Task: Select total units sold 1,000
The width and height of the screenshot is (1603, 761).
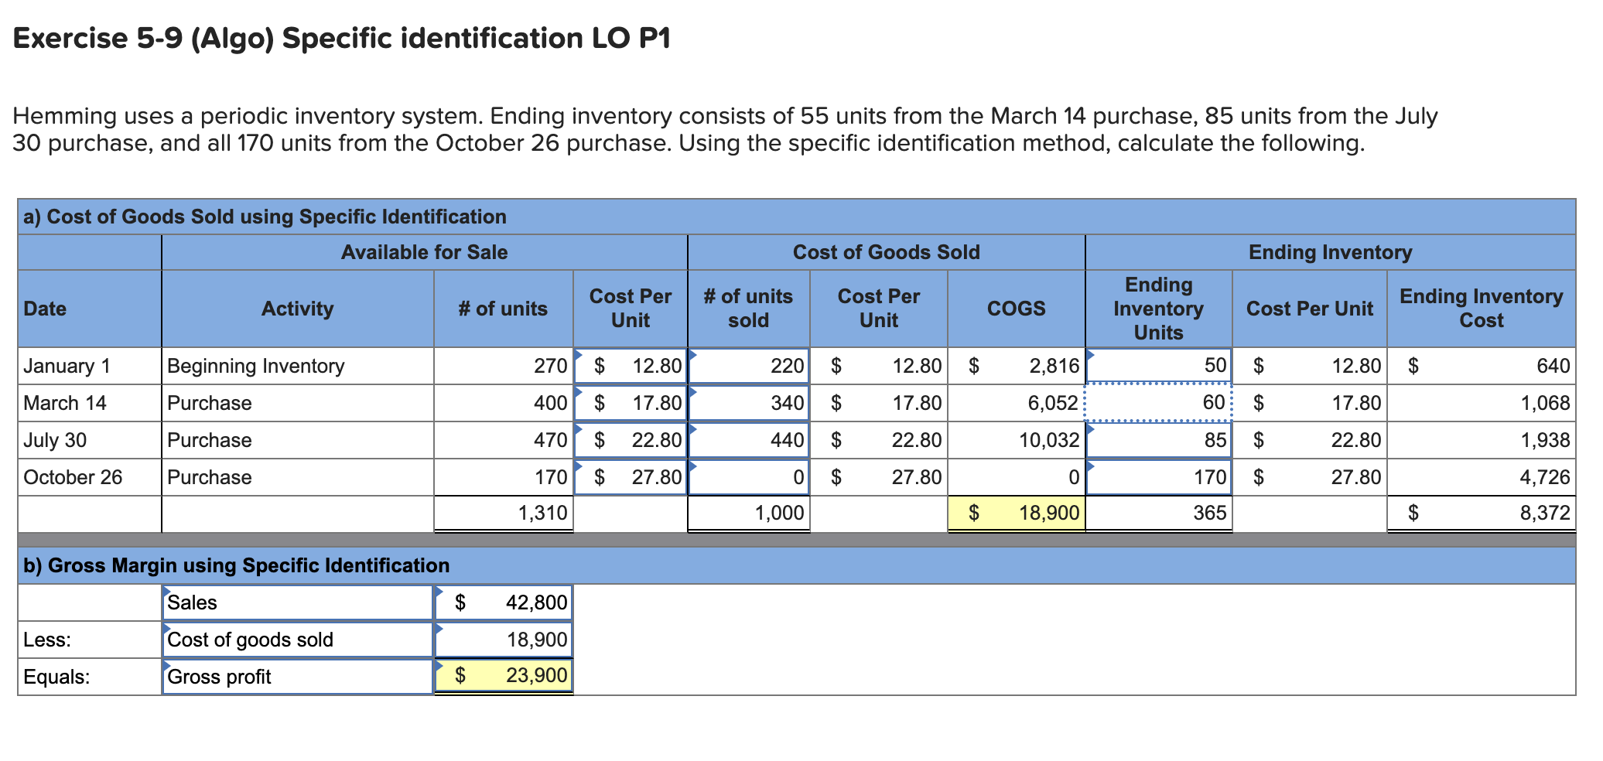Action: pos(749,513)
